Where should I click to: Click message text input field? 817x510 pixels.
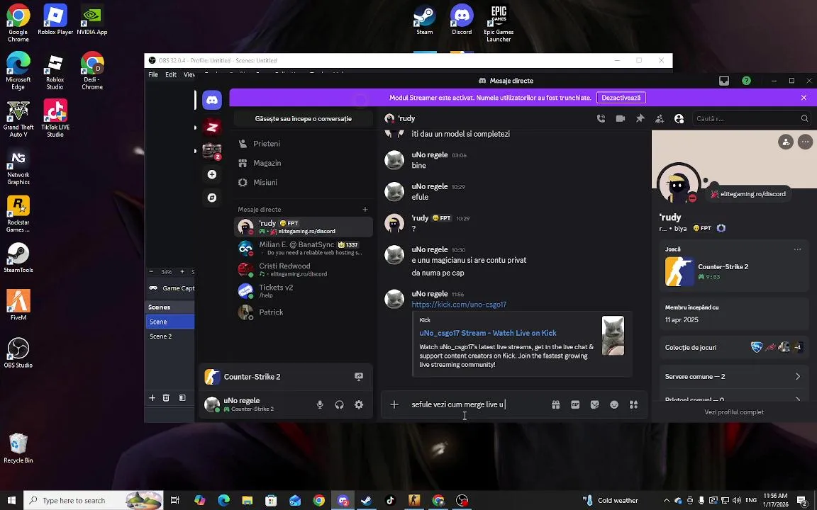(x=477, y=404)
